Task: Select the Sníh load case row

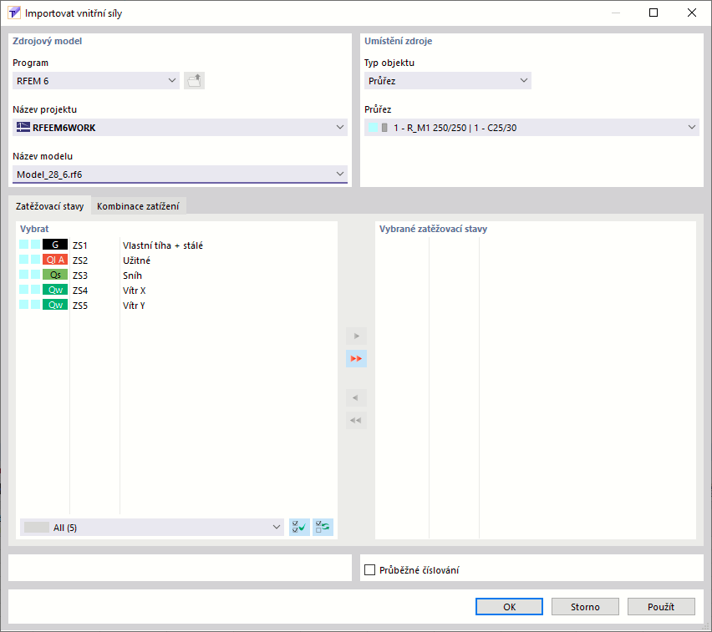Action: pyautogui.click(x=177, y=275)
